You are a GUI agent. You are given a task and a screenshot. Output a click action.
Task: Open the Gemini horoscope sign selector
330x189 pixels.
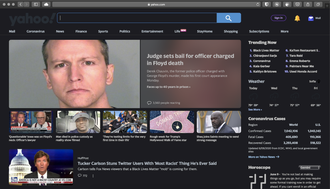coord(309,167)
